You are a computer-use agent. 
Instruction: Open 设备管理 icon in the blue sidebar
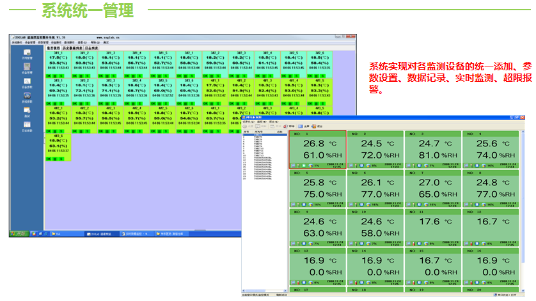pyautogui.click(x=27, y=66)
